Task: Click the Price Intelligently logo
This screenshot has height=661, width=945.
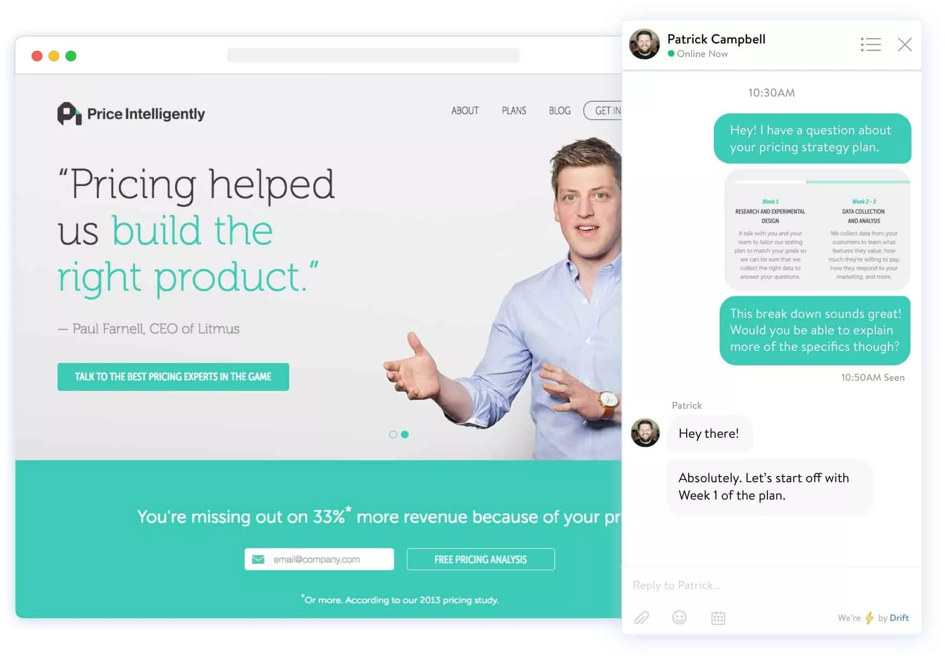Action: pos(129,113)
